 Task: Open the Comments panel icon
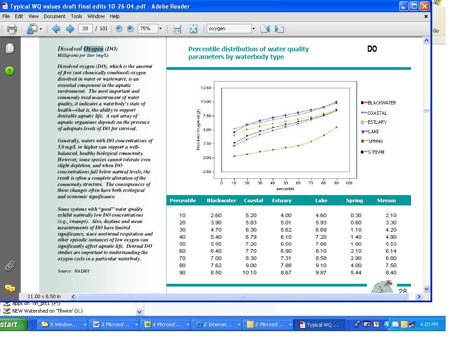coord(10,288)
